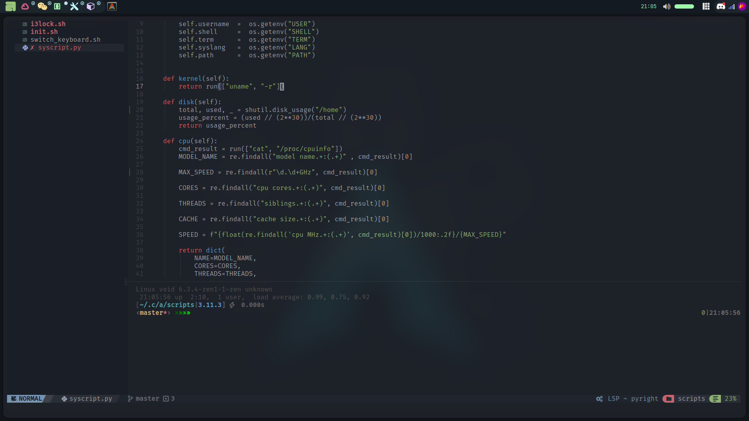
Task: Open switch_keyboard.sh in the file tree
Action: (66, 39)
